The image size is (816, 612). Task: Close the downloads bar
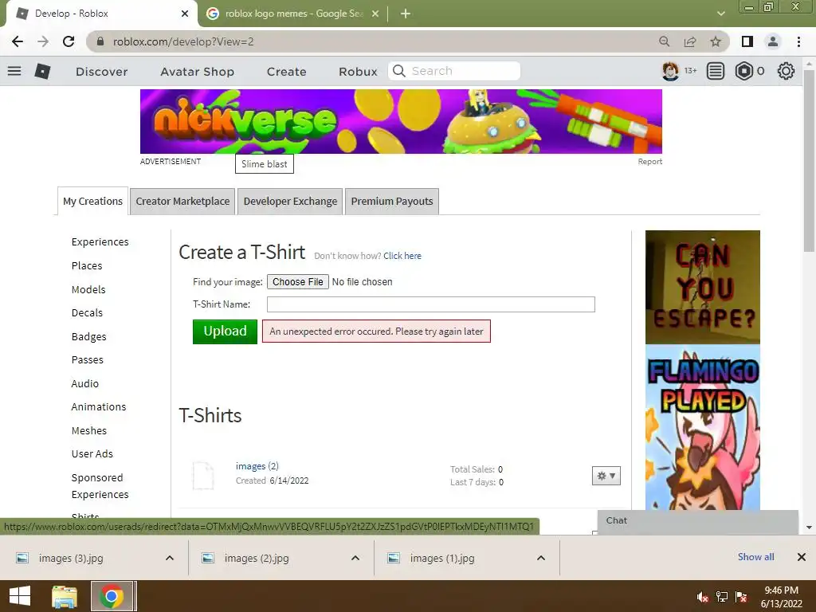point(802,557)
